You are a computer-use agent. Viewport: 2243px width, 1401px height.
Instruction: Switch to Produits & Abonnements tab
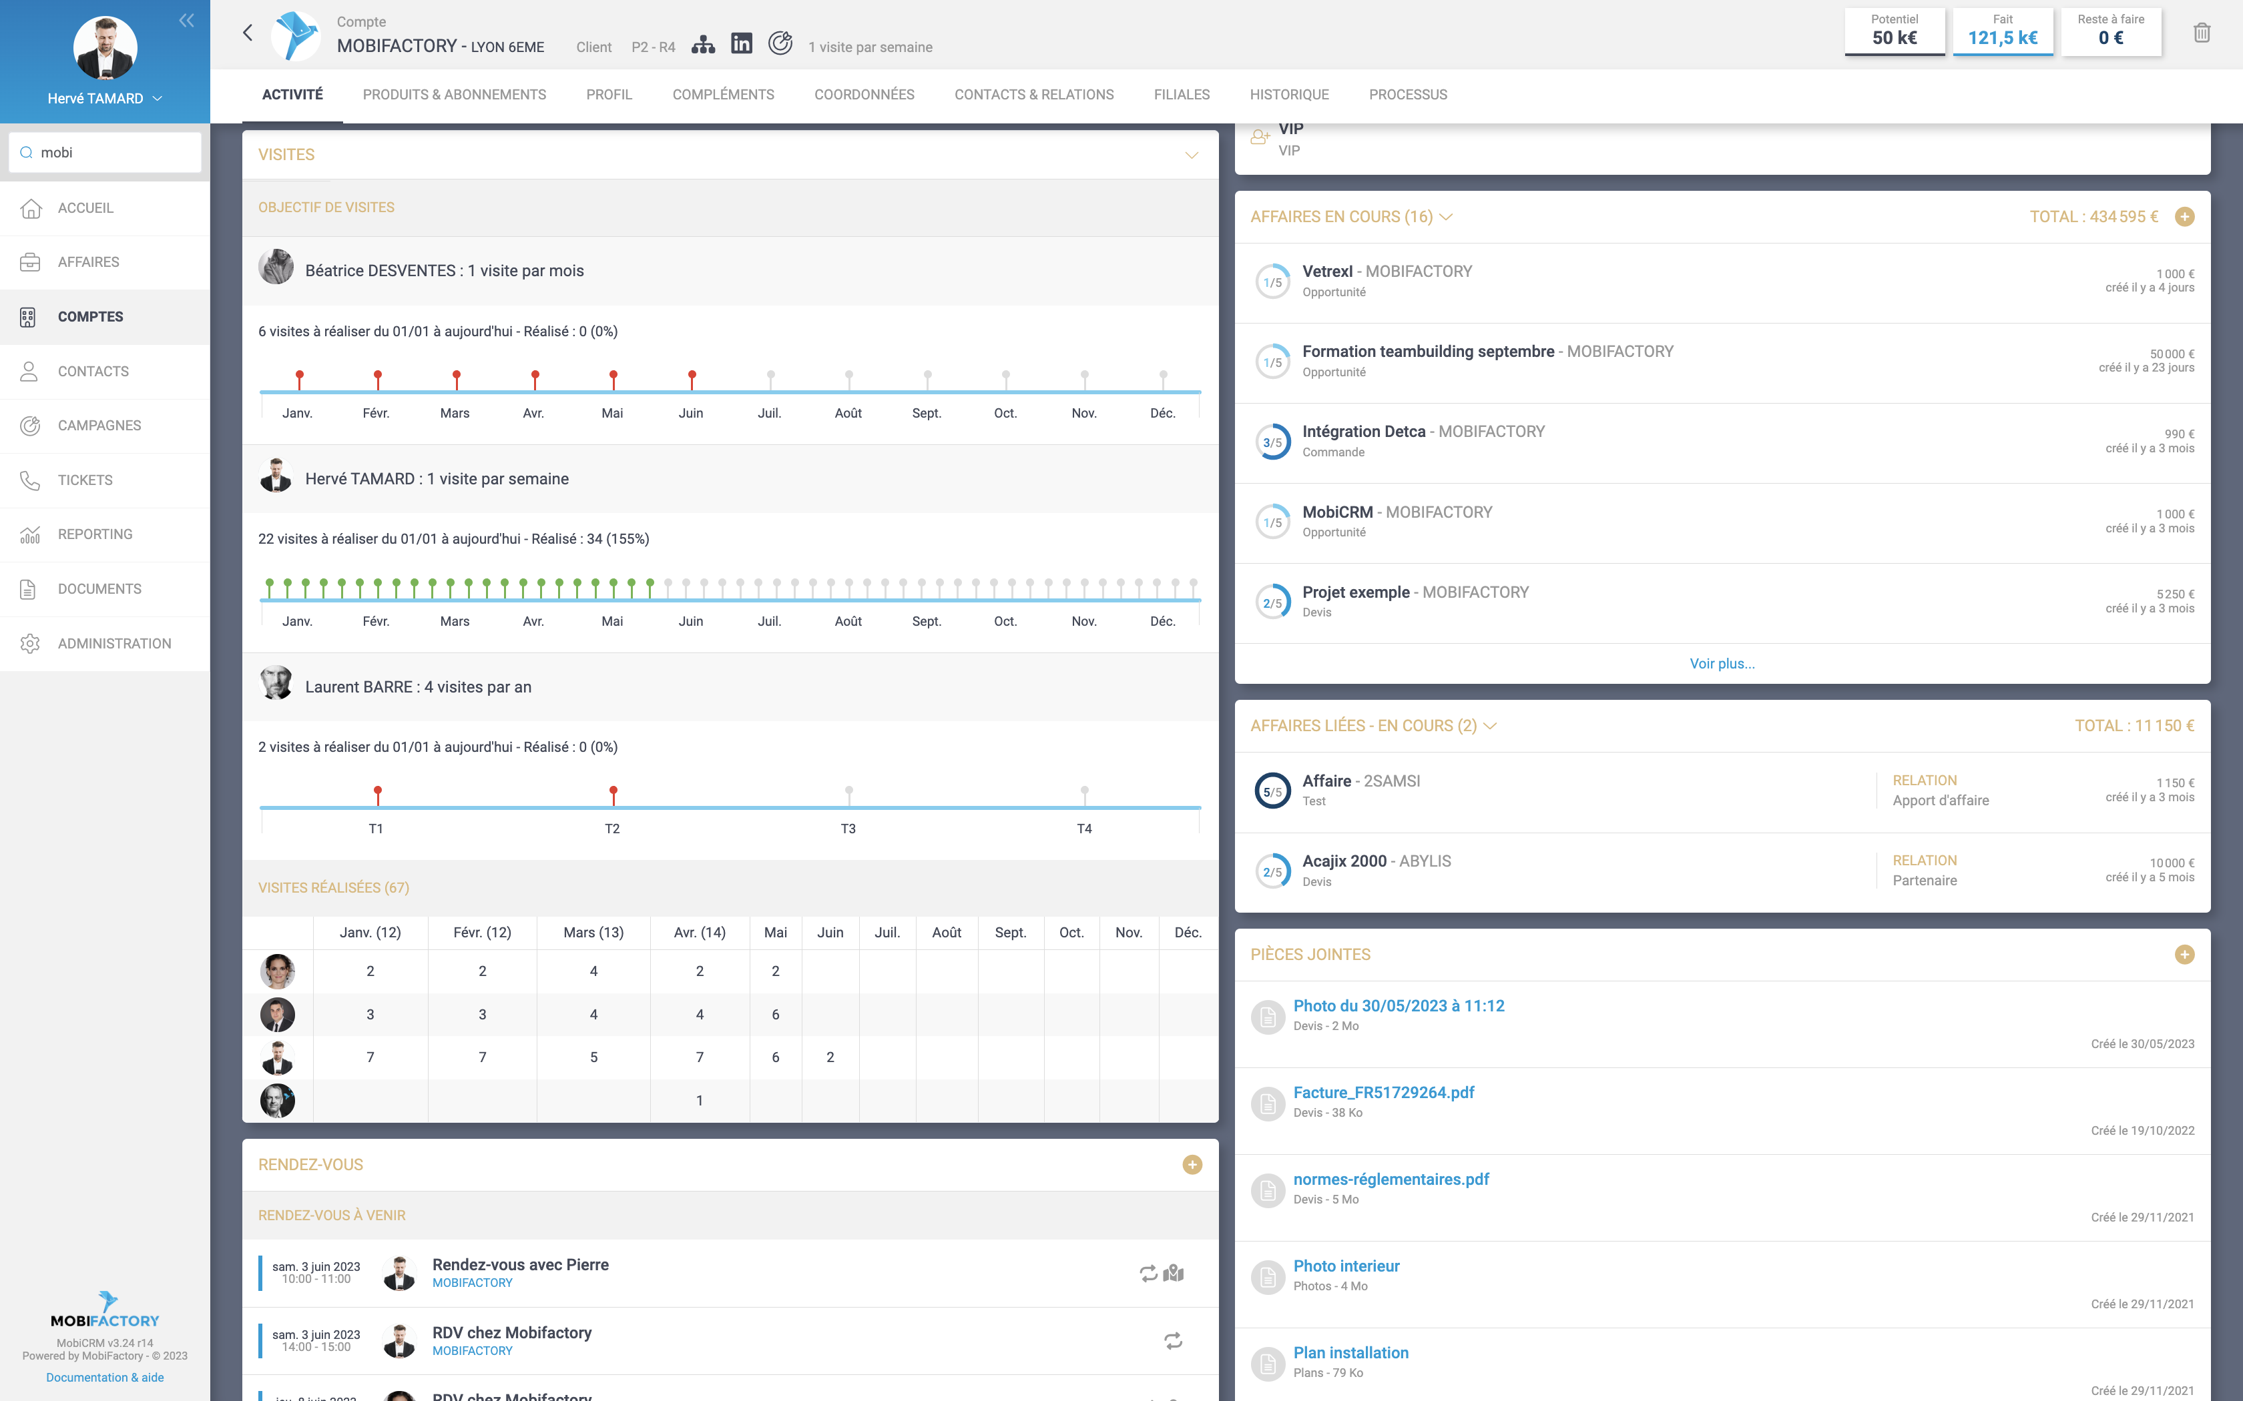[x=454, y=95]
